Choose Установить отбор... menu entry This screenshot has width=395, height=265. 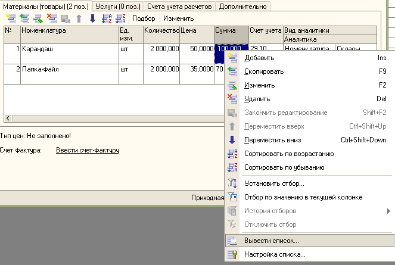pos(310,183)
